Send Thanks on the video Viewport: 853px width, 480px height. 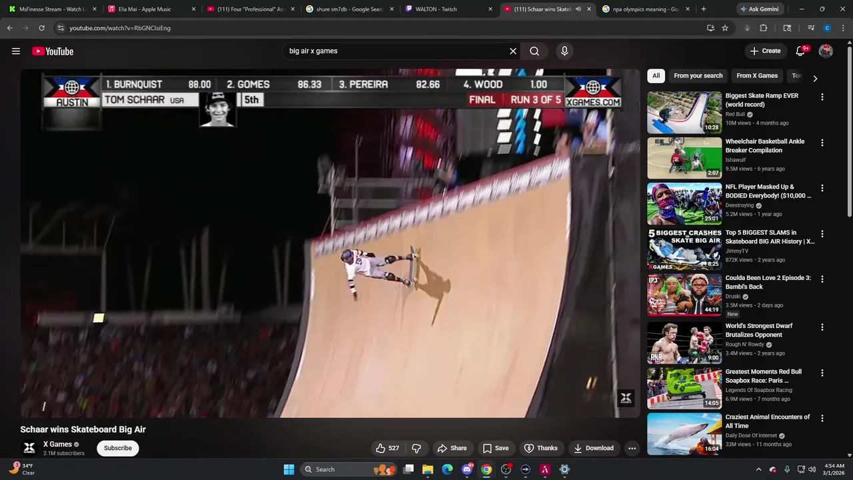(541, 448)
